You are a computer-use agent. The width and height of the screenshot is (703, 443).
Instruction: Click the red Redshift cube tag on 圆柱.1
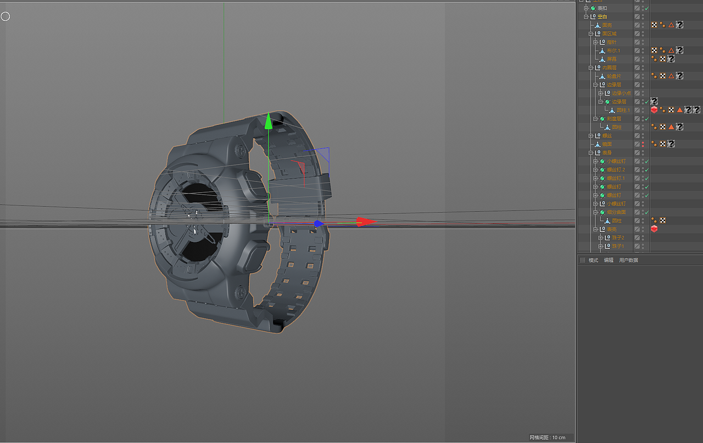[654, 110]
